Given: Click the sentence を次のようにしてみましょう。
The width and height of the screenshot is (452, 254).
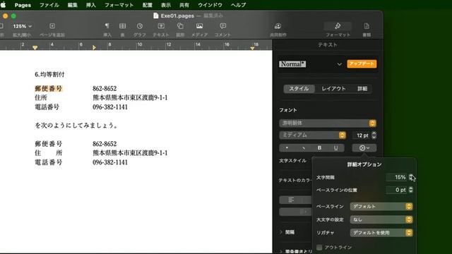Looking at the screenshot, I should pos(76,126).
